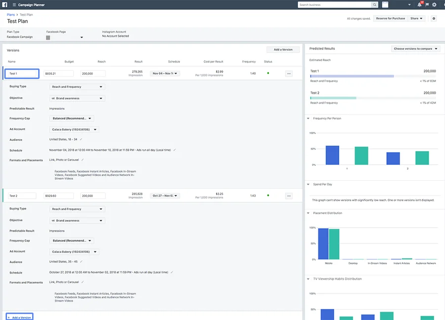Click the flag icon in top bar

click(427, 4)
